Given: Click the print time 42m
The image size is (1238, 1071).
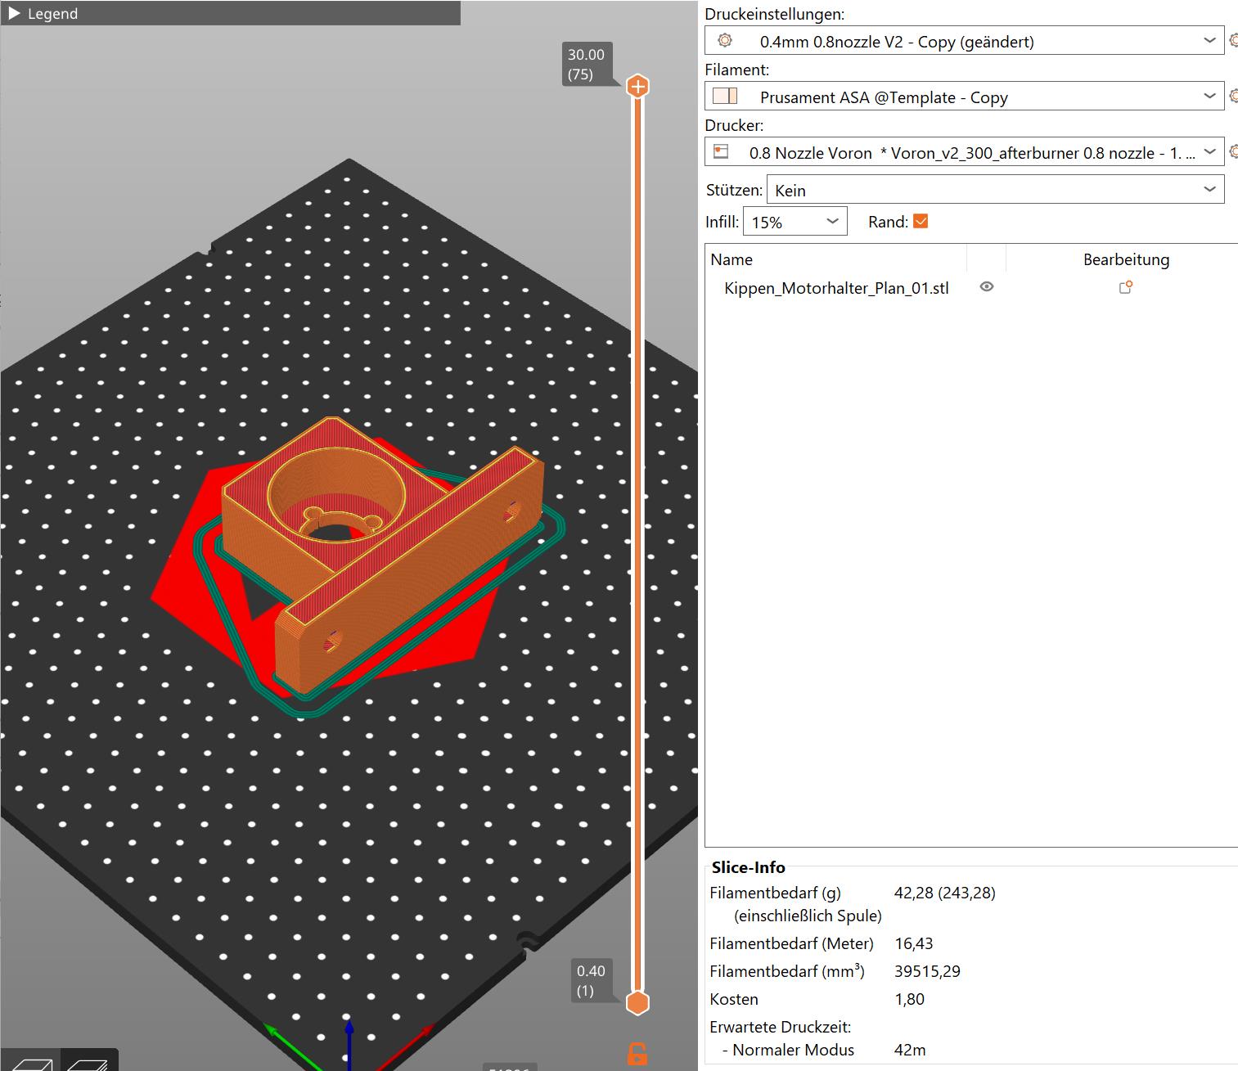Looking at the screenshot, I should (910, 1050).
